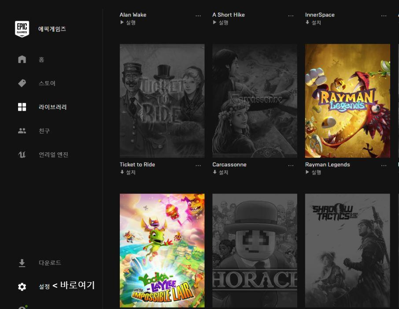Screen dimensions: 399x309
Task: Select 라이브러리 in the sidebar
Action: tap(53, 107)
